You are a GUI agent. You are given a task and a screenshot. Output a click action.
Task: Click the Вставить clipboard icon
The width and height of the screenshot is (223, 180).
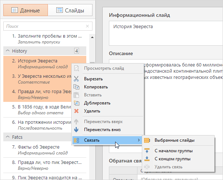tap(76, 95)
